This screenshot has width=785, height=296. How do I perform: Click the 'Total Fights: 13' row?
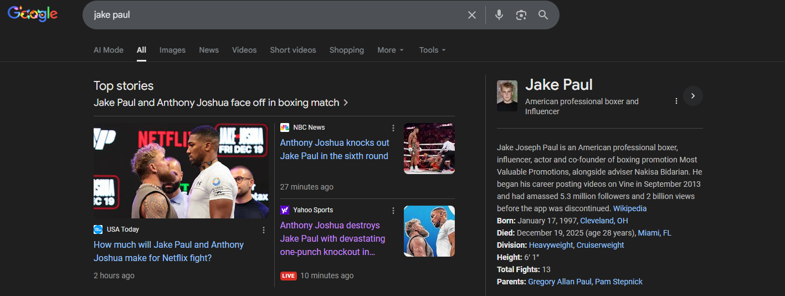pos(524,269)
